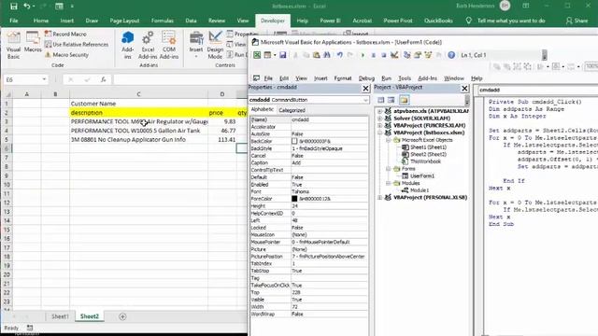Image resolution: width=598 pixels, height=336 pixels.
Task: Open the VBA Insert menu
Action: (320, 78)
